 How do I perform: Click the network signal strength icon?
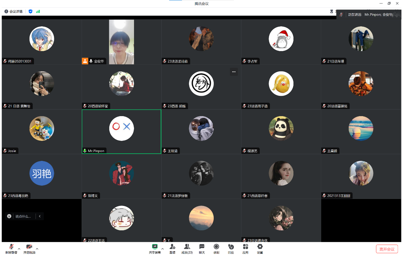pyautogui.click(x=38, y=11)
